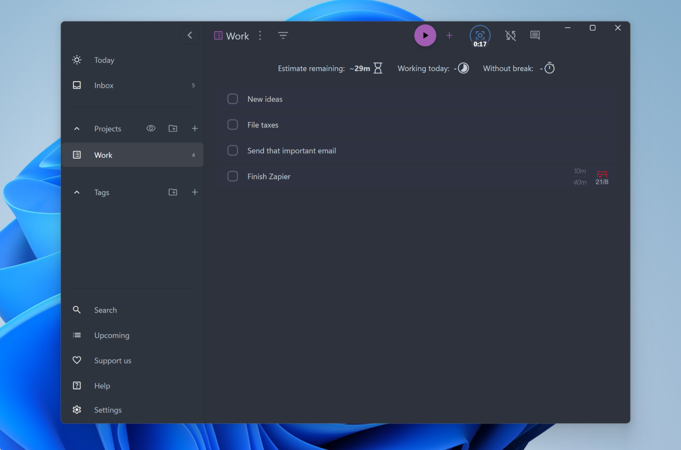
Task: Open the focus mode timer icon
Action: click(480, 35)
